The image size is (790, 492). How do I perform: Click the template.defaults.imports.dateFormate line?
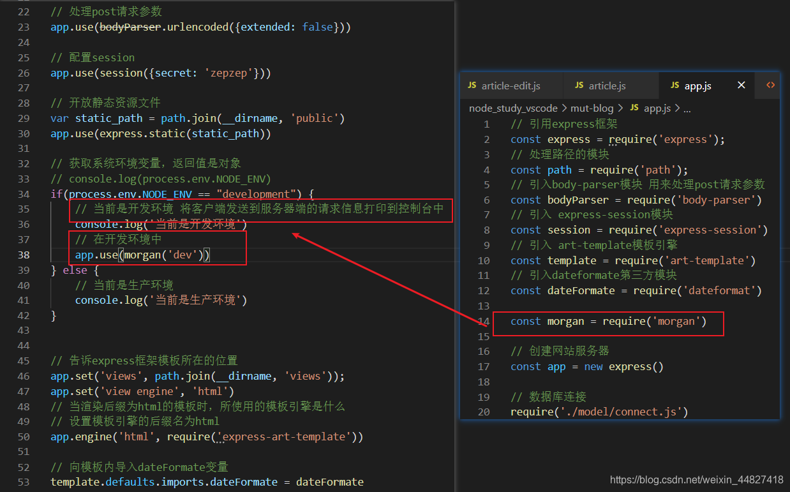207,482
